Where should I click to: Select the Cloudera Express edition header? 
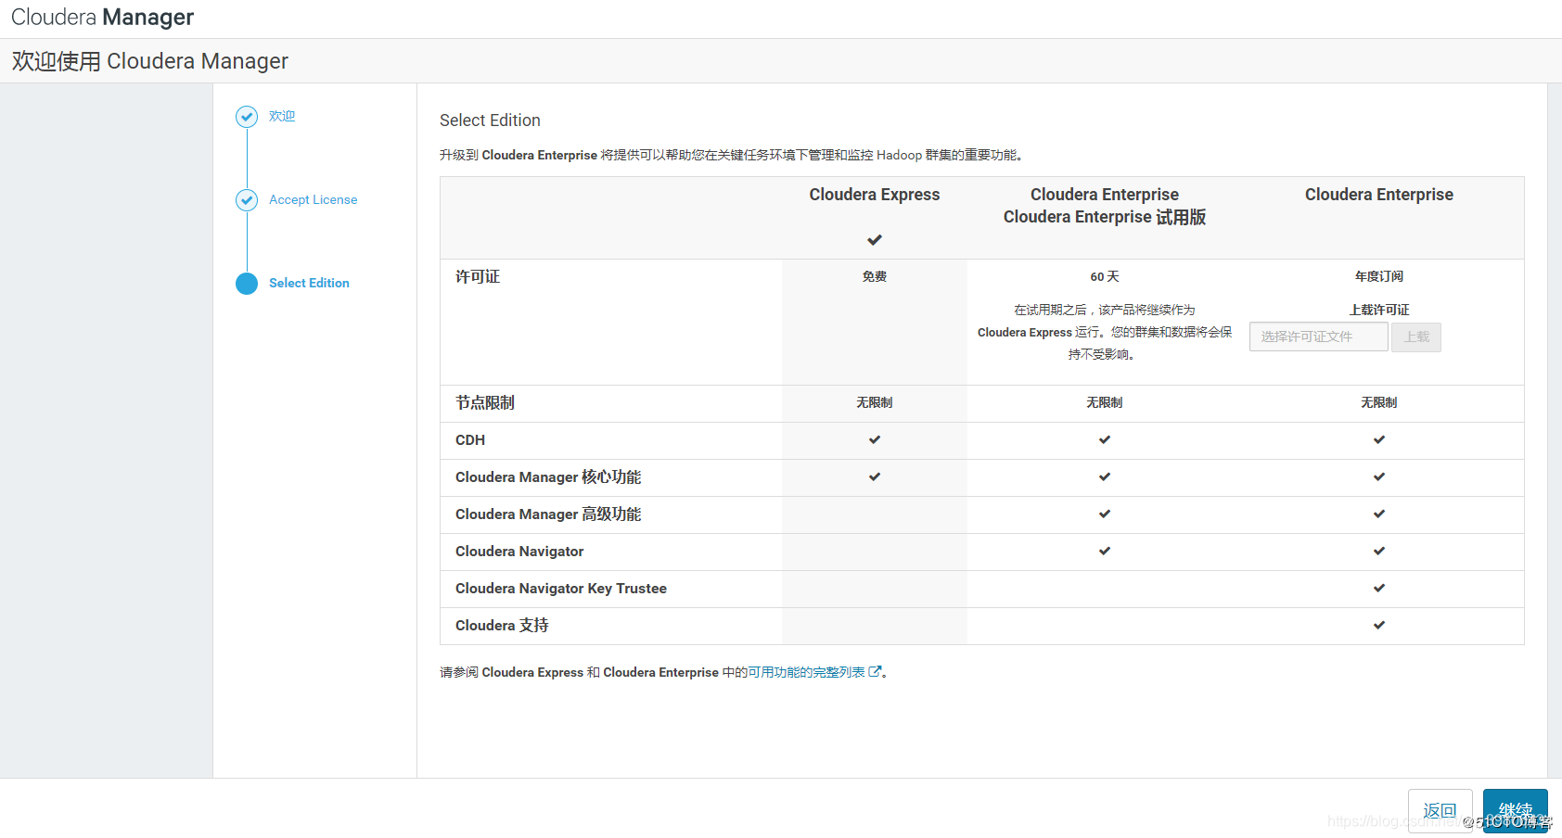pyautogui.click(x=875, y=195)
